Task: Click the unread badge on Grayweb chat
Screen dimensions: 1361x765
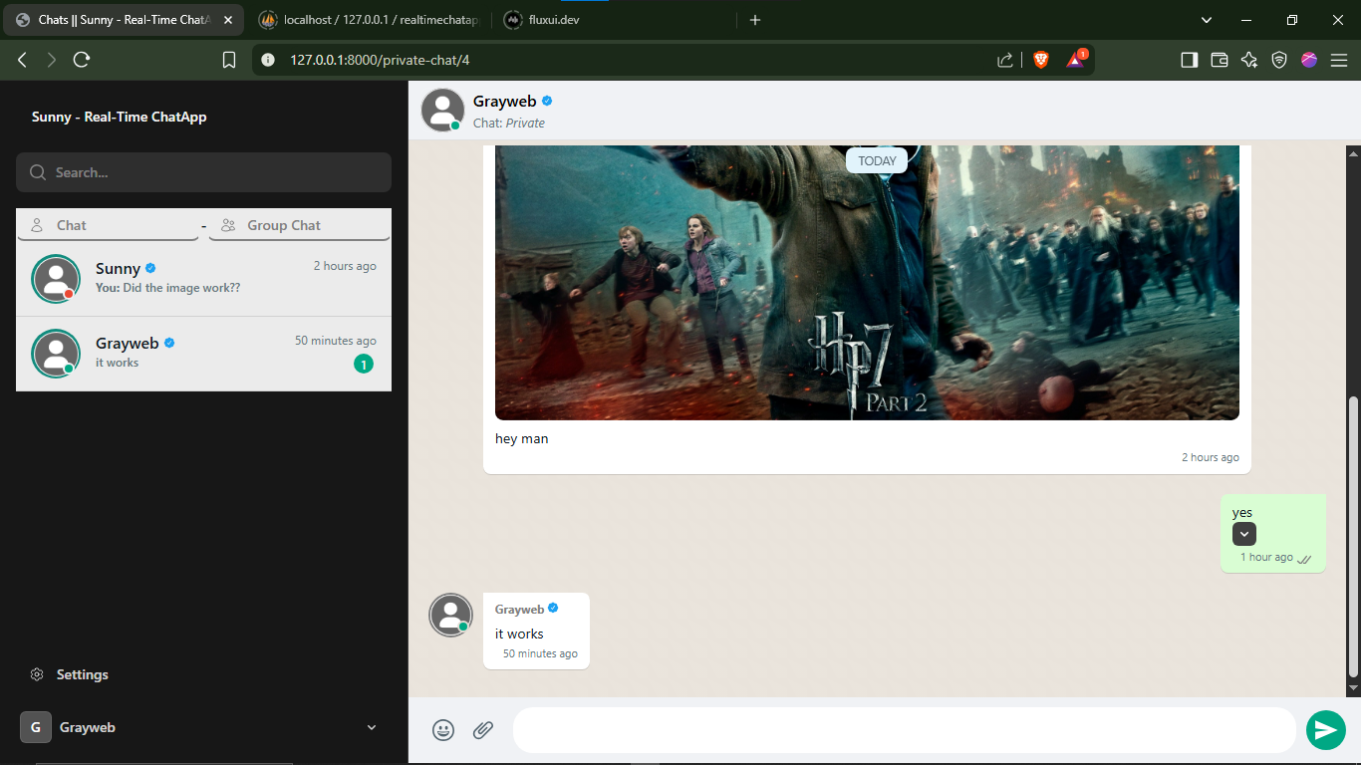Action: pos(364,365)
